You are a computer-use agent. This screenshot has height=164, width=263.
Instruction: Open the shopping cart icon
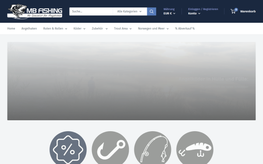[233, 11]
